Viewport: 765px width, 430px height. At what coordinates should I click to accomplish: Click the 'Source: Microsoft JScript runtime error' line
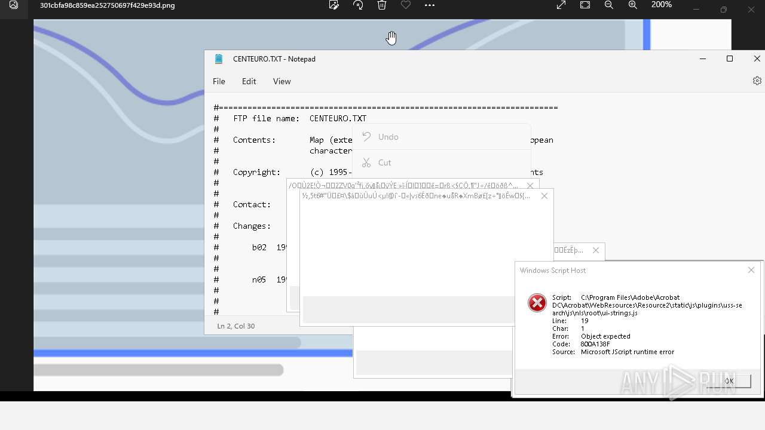(x=613, y=352)
